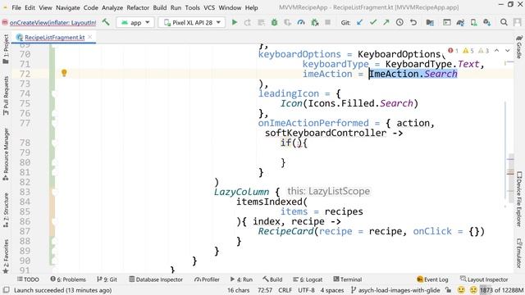Change UTF-8 file encoding in status bar
This screenshot has height=295, width=525.
click(x=306, y=290)
